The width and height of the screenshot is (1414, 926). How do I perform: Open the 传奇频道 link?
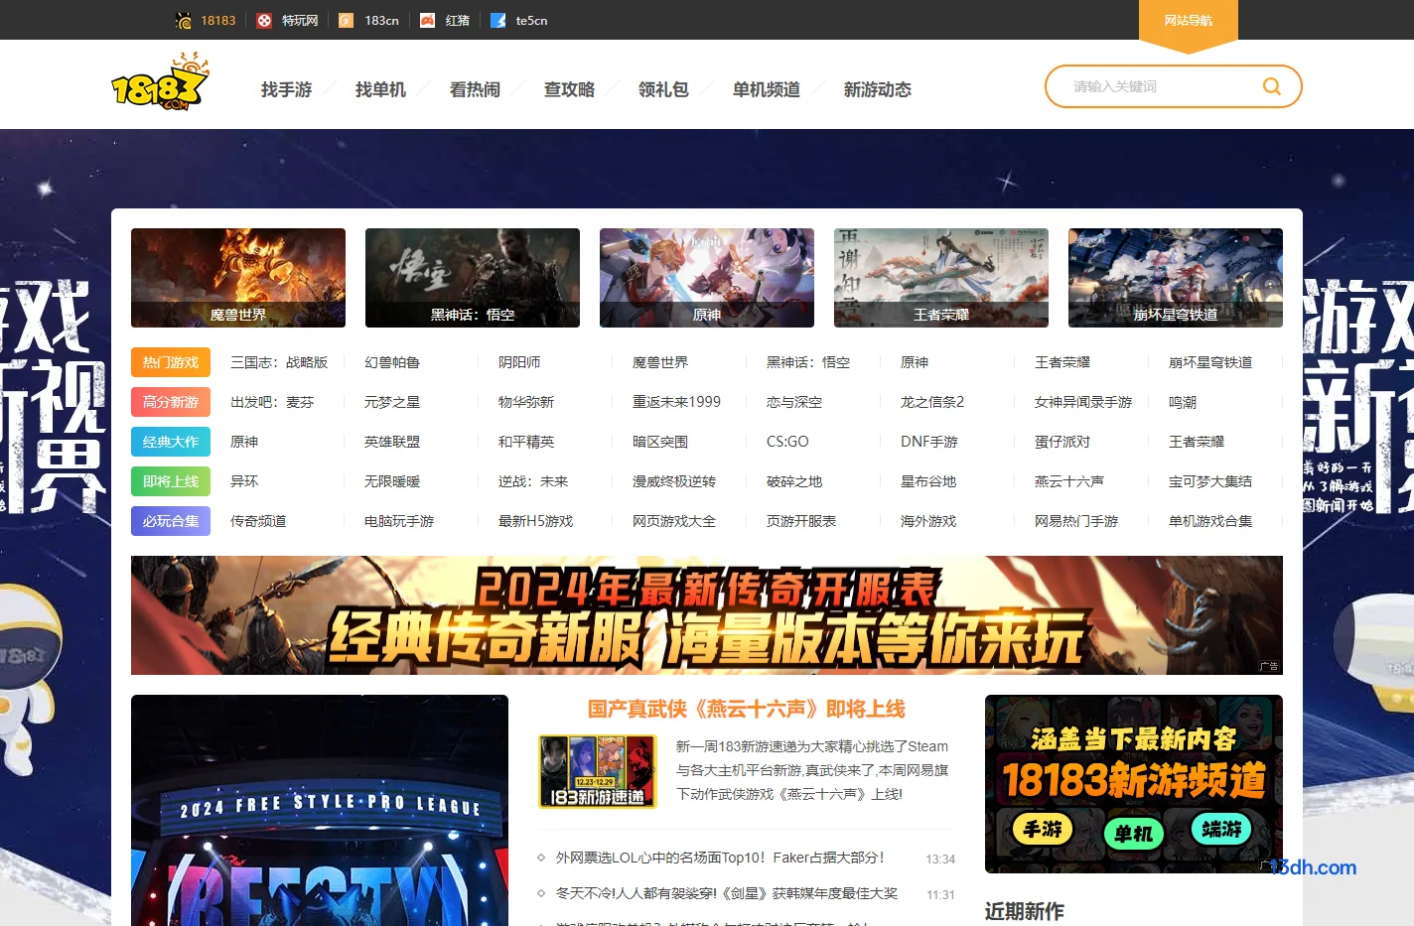(x=258, y=521)
